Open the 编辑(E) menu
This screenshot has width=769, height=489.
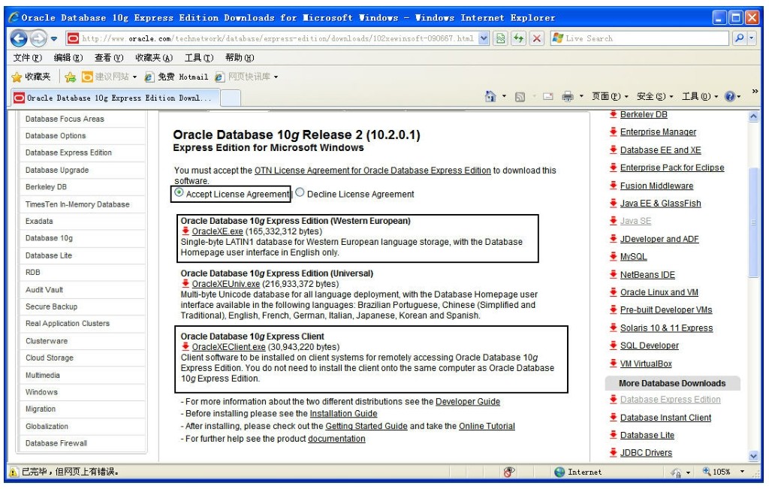[x=68, y=58]
